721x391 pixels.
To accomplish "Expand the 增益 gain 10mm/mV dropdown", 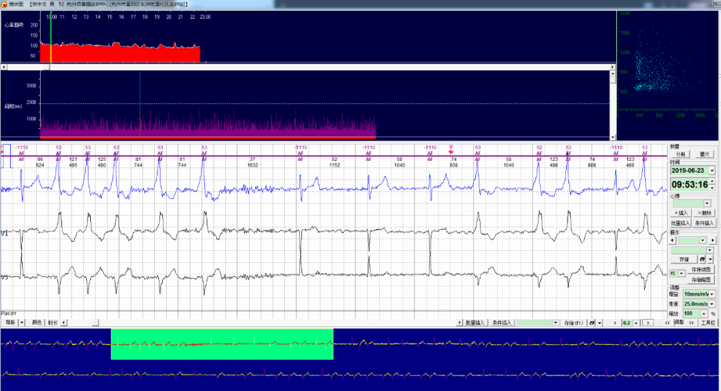I will (x=712, y=294).
